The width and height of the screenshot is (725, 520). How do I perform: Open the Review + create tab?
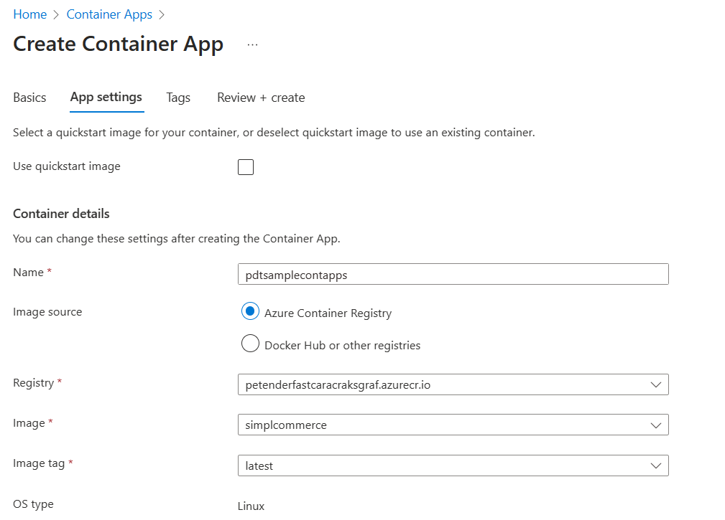click(x=260, y=98)
